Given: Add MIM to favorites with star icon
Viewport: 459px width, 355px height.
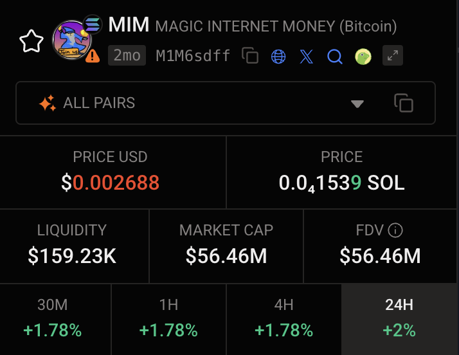Looking at the screenshot, I should pos(32,41).
